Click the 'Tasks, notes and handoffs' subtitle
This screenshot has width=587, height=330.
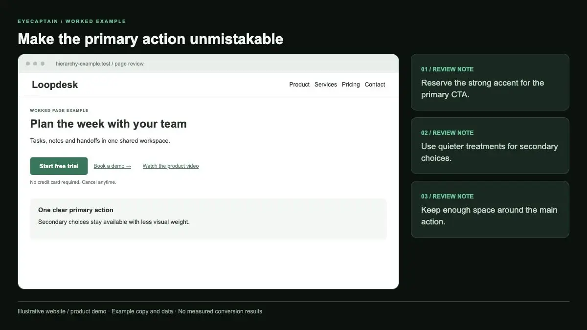100,141
